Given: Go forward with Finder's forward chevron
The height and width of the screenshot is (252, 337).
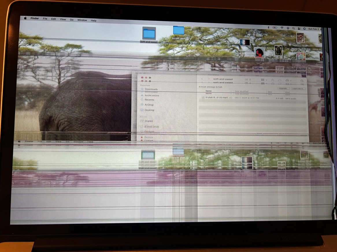Looking at the screenshot, I should (209, 79).
